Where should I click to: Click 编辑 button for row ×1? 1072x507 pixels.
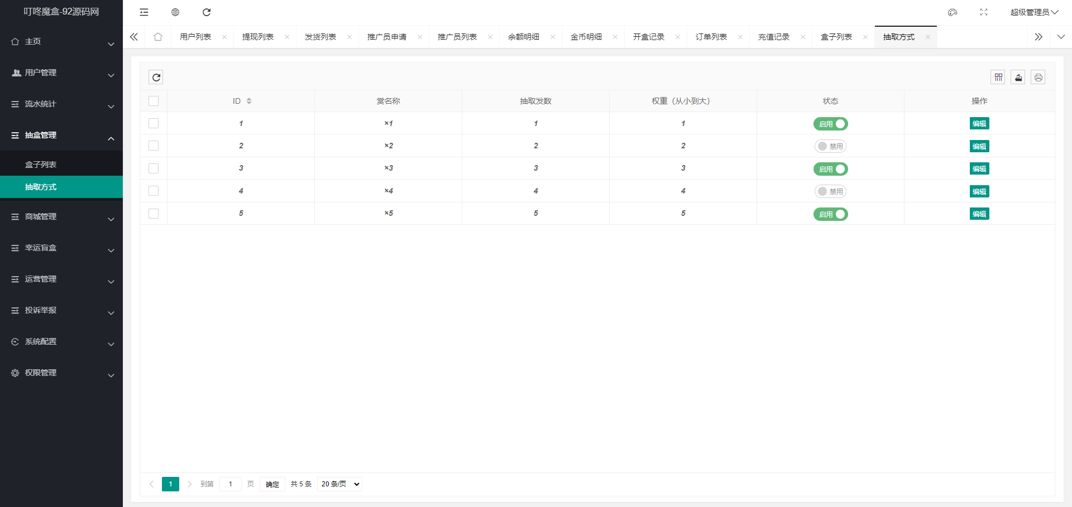(979, 124)
